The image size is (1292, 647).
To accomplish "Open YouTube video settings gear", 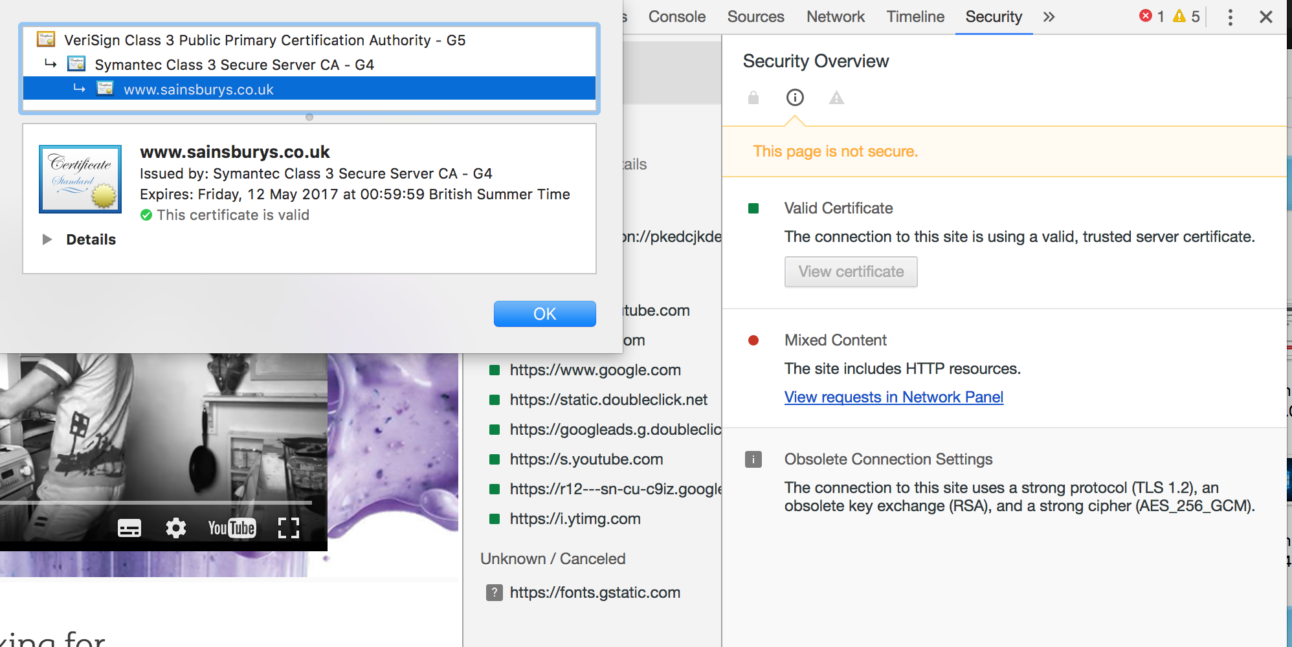I will pyautogui.click(x=175, y=528).
